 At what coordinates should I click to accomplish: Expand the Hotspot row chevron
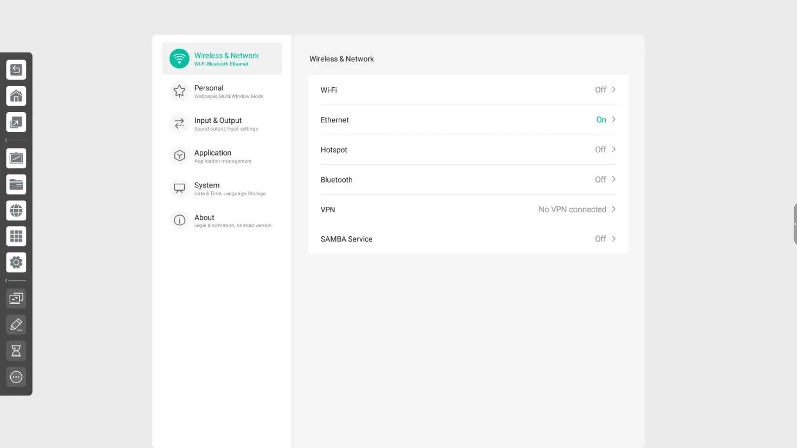coord(613,150)
